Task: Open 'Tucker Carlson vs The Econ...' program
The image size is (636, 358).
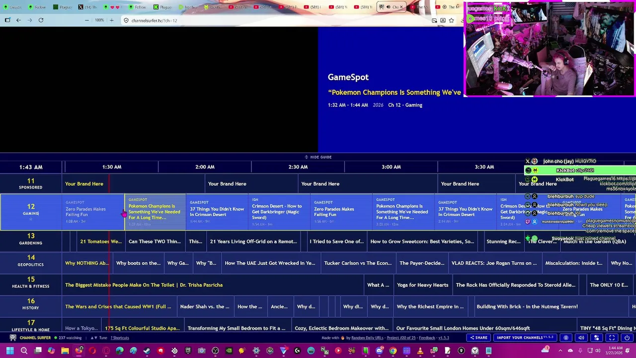Action: tap(358, 263)
